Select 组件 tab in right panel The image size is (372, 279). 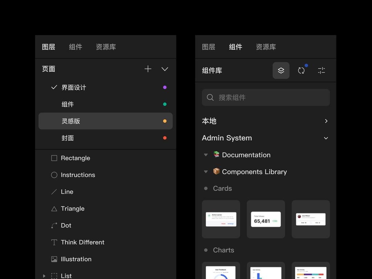pyautogui.click(x=235, y=47)
